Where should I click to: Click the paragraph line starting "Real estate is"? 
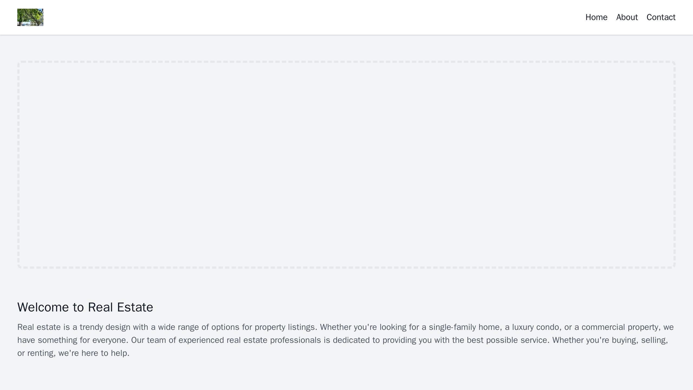pos(192,327)
